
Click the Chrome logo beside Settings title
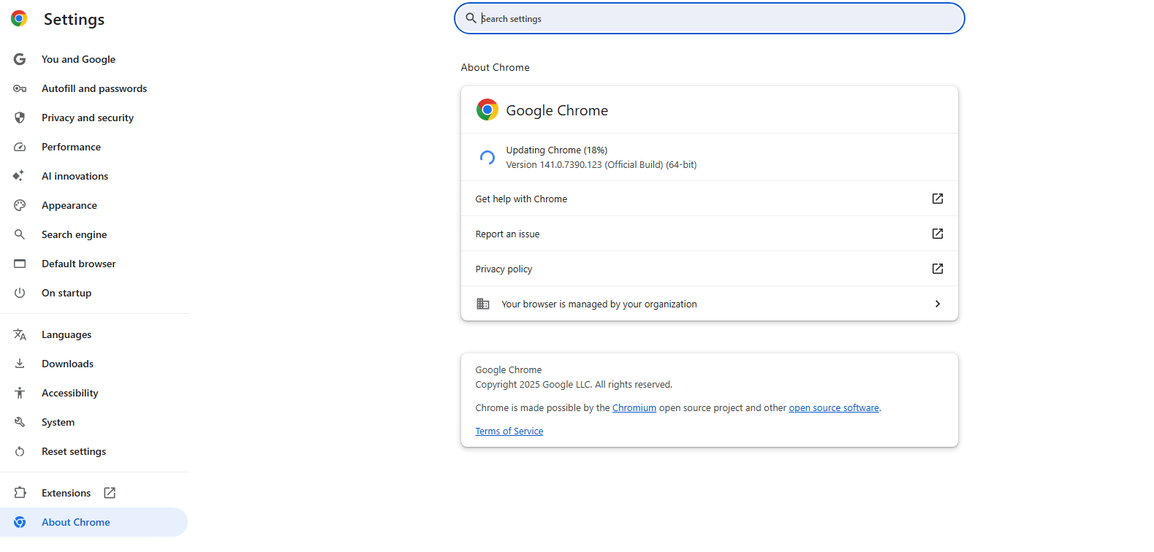[x=20, y=19]
